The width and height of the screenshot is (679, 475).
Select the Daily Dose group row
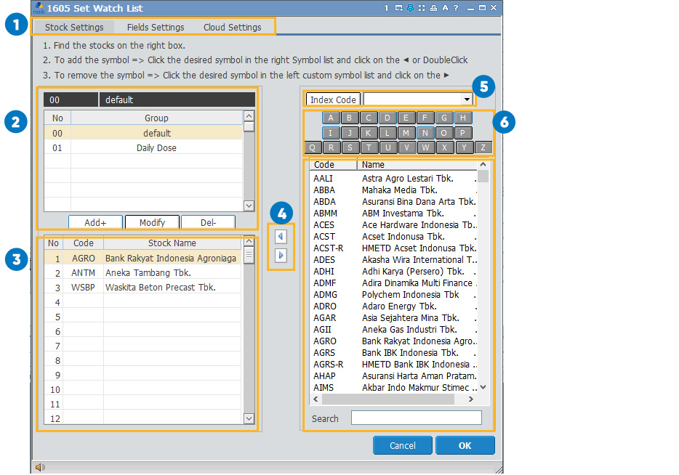tap(156, 147)
